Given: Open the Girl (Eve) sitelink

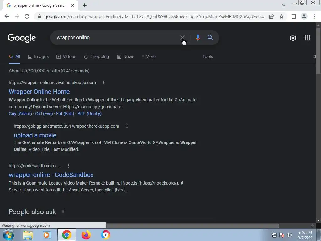Looking at the screenshot, I should pyautogui.click(x=44, y=114).
